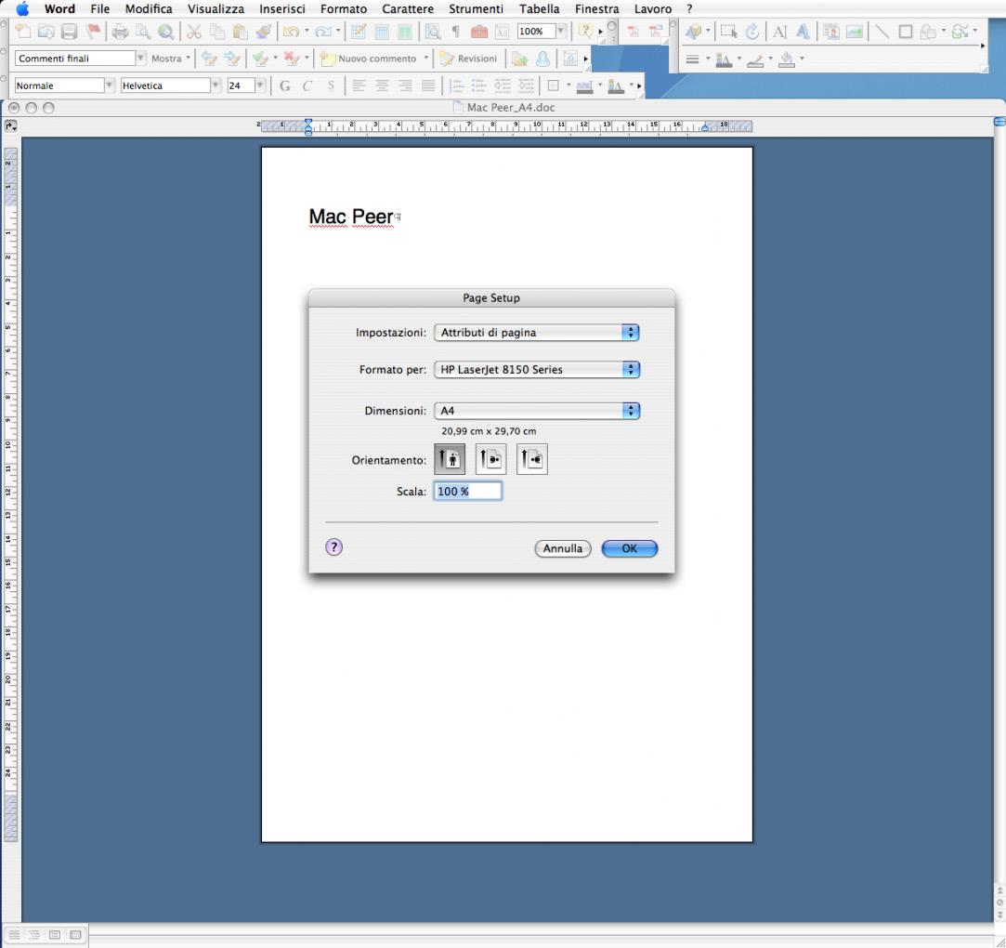The height and width of the screenshot is (948, 1006).
Task: Select rotated landscape orientation, the last Orientamento button
Action: pyautogui.click(x=532, y=459)
